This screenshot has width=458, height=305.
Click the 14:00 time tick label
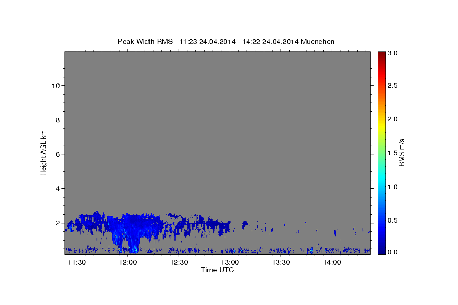[x=332, y=263]
